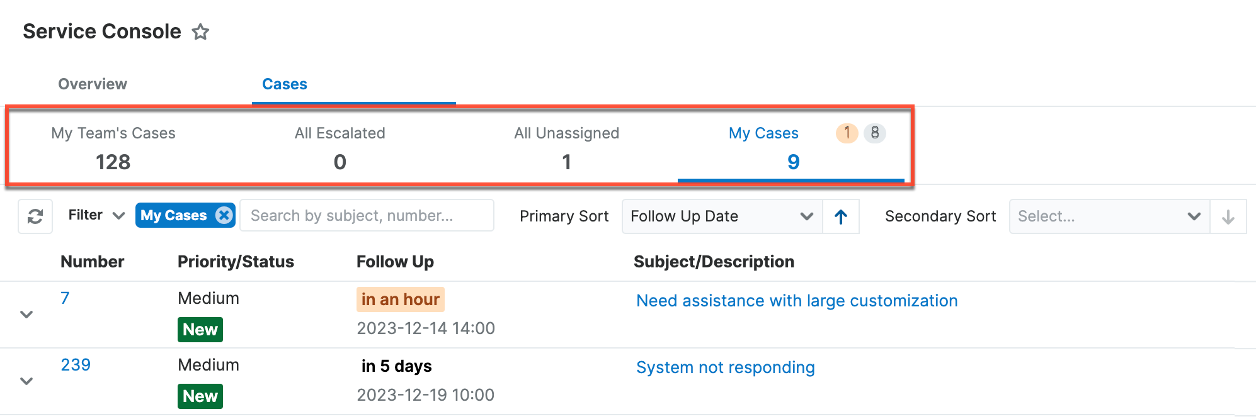Remove the My Cases filter chip

point(223,215)
